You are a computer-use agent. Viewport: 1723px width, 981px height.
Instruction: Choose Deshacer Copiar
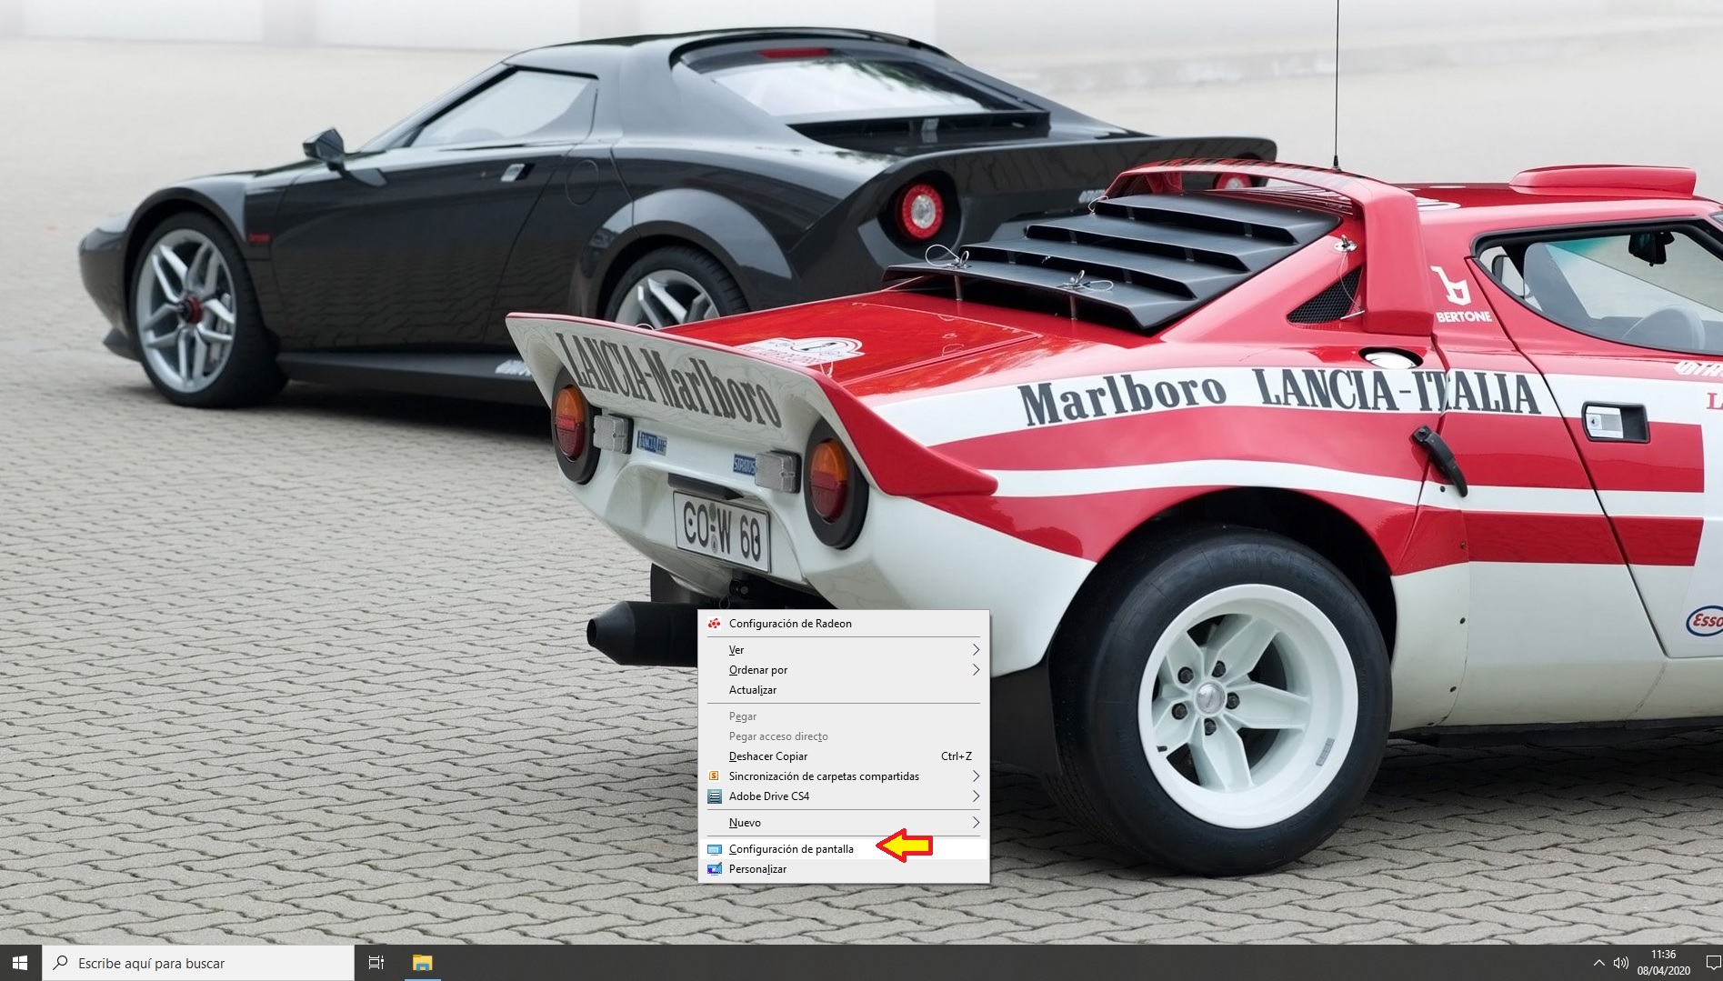coord(843,756)
